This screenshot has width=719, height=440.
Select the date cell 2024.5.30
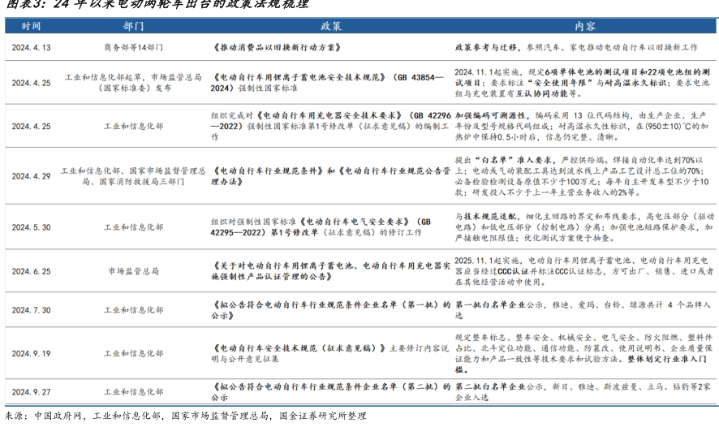[31, 227]
